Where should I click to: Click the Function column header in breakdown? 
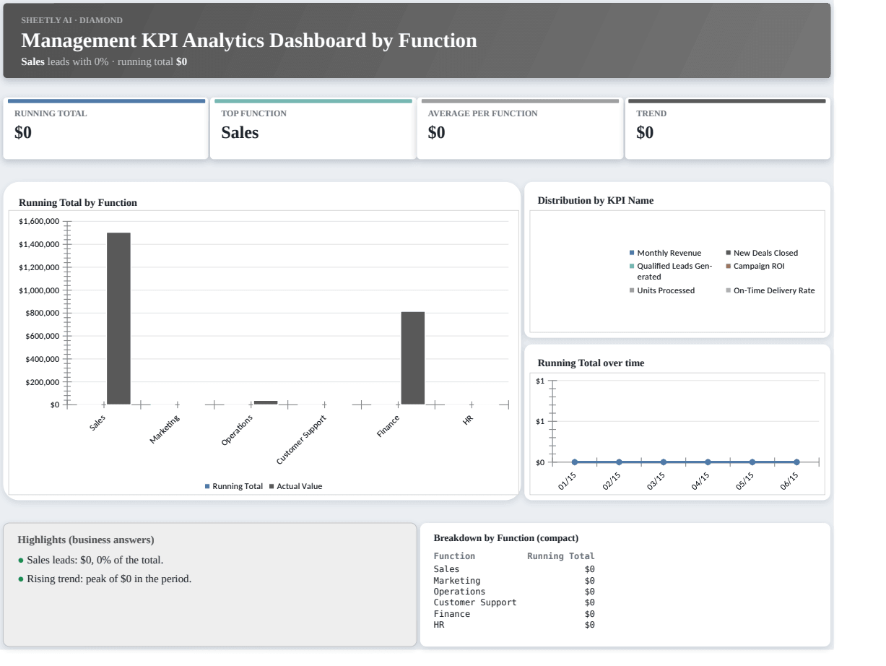[x=454, y=556]
